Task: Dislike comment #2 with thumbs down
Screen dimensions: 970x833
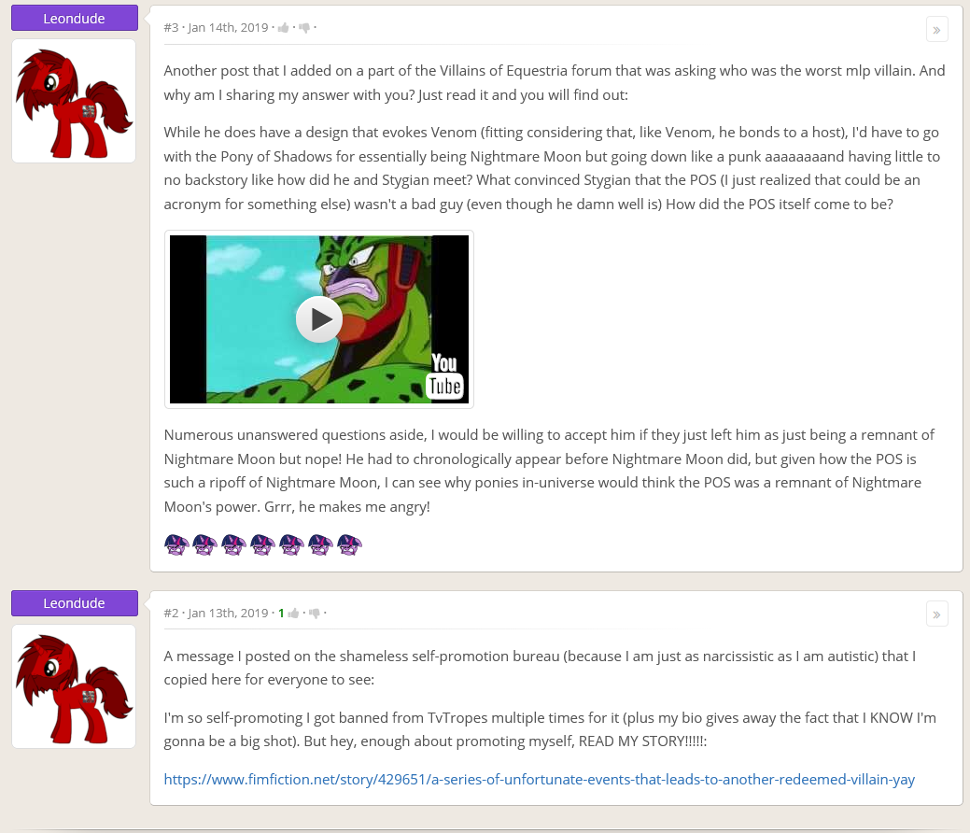Action: pos(315,614)
